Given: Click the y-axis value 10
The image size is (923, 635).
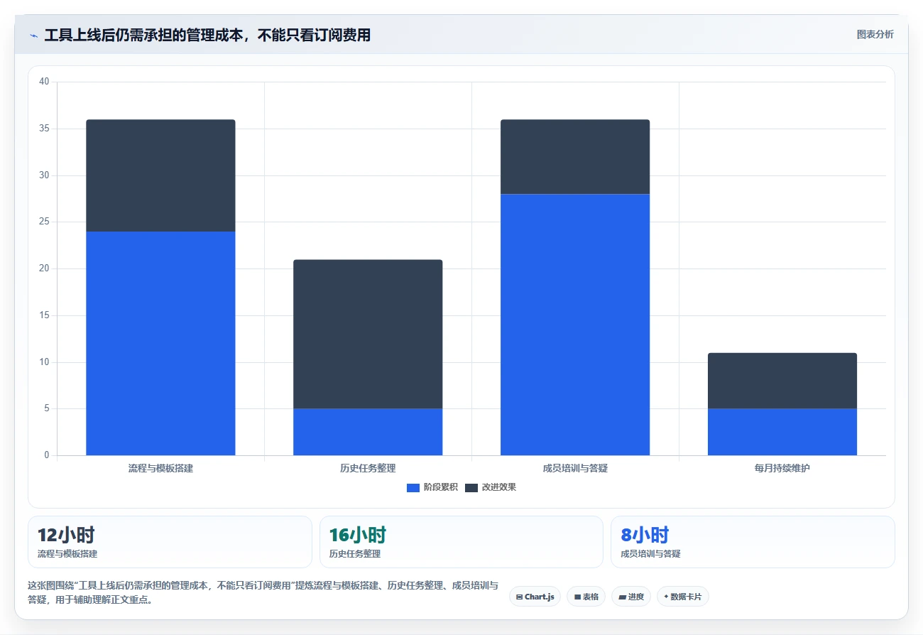Looking at the screenshot, I should coord(44,362).
